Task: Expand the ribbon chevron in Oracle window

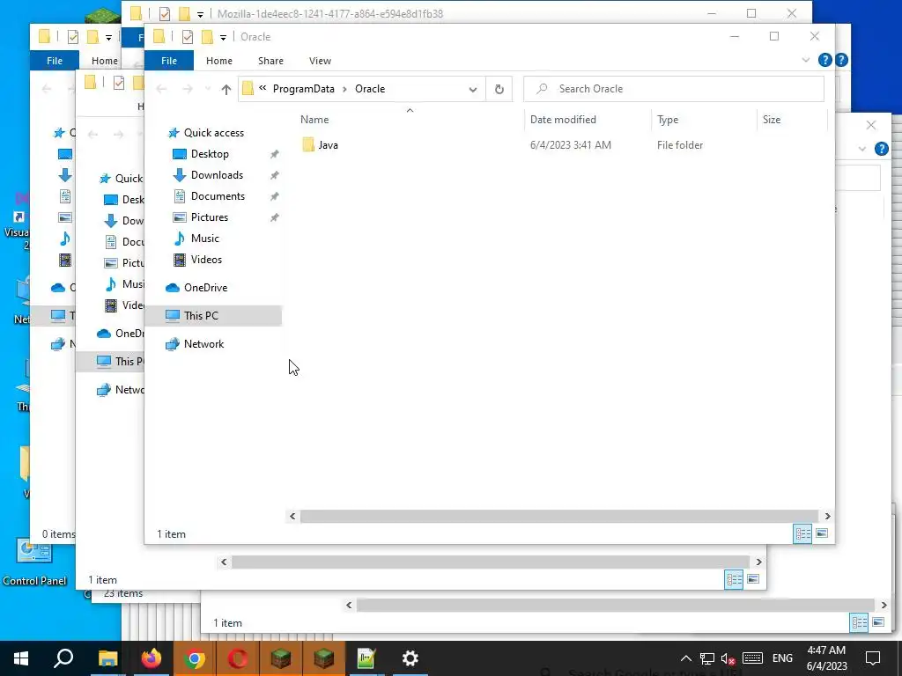Action: pos(805,60)
